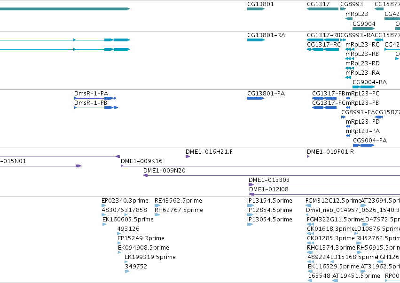Select the mRpL23-PD protein label
Image resolution: width=400 pixels, height=283 pixels.
pos(363,122)
